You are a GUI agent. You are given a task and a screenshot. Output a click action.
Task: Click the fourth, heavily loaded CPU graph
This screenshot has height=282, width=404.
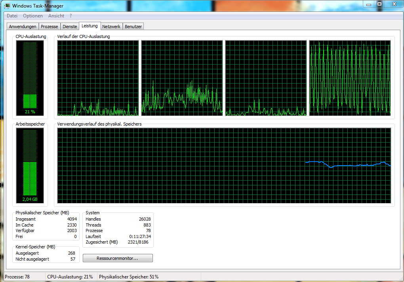[350, 78]
